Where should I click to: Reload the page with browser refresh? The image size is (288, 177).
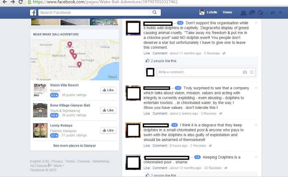tap(21, 2)
